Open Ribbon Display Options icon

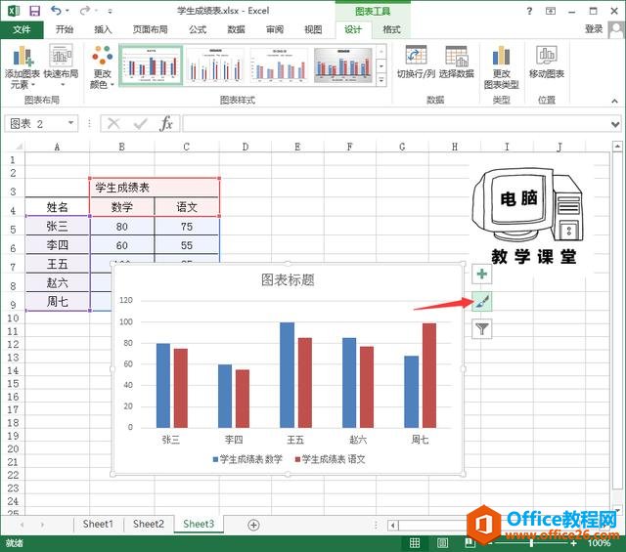tap(551, 11)
